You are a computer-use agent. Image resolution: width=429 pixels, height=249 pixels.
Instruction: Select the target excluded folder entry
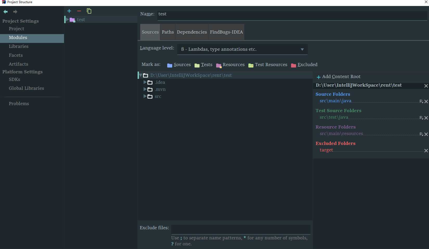(326, 150)
